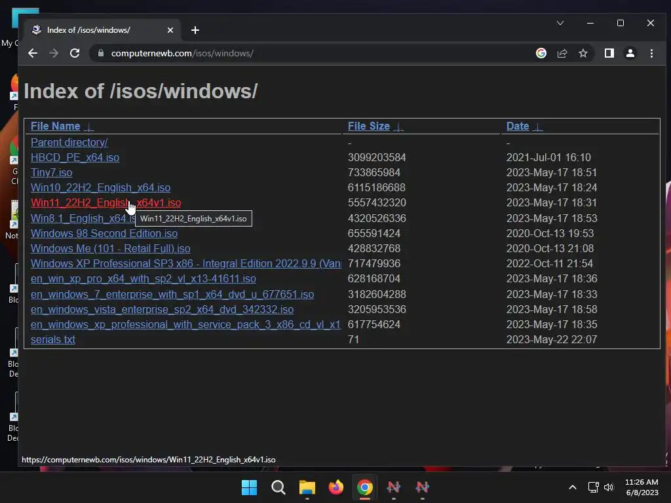
Task: Launch Firefox from the taskbar
Action: [336, 487]
